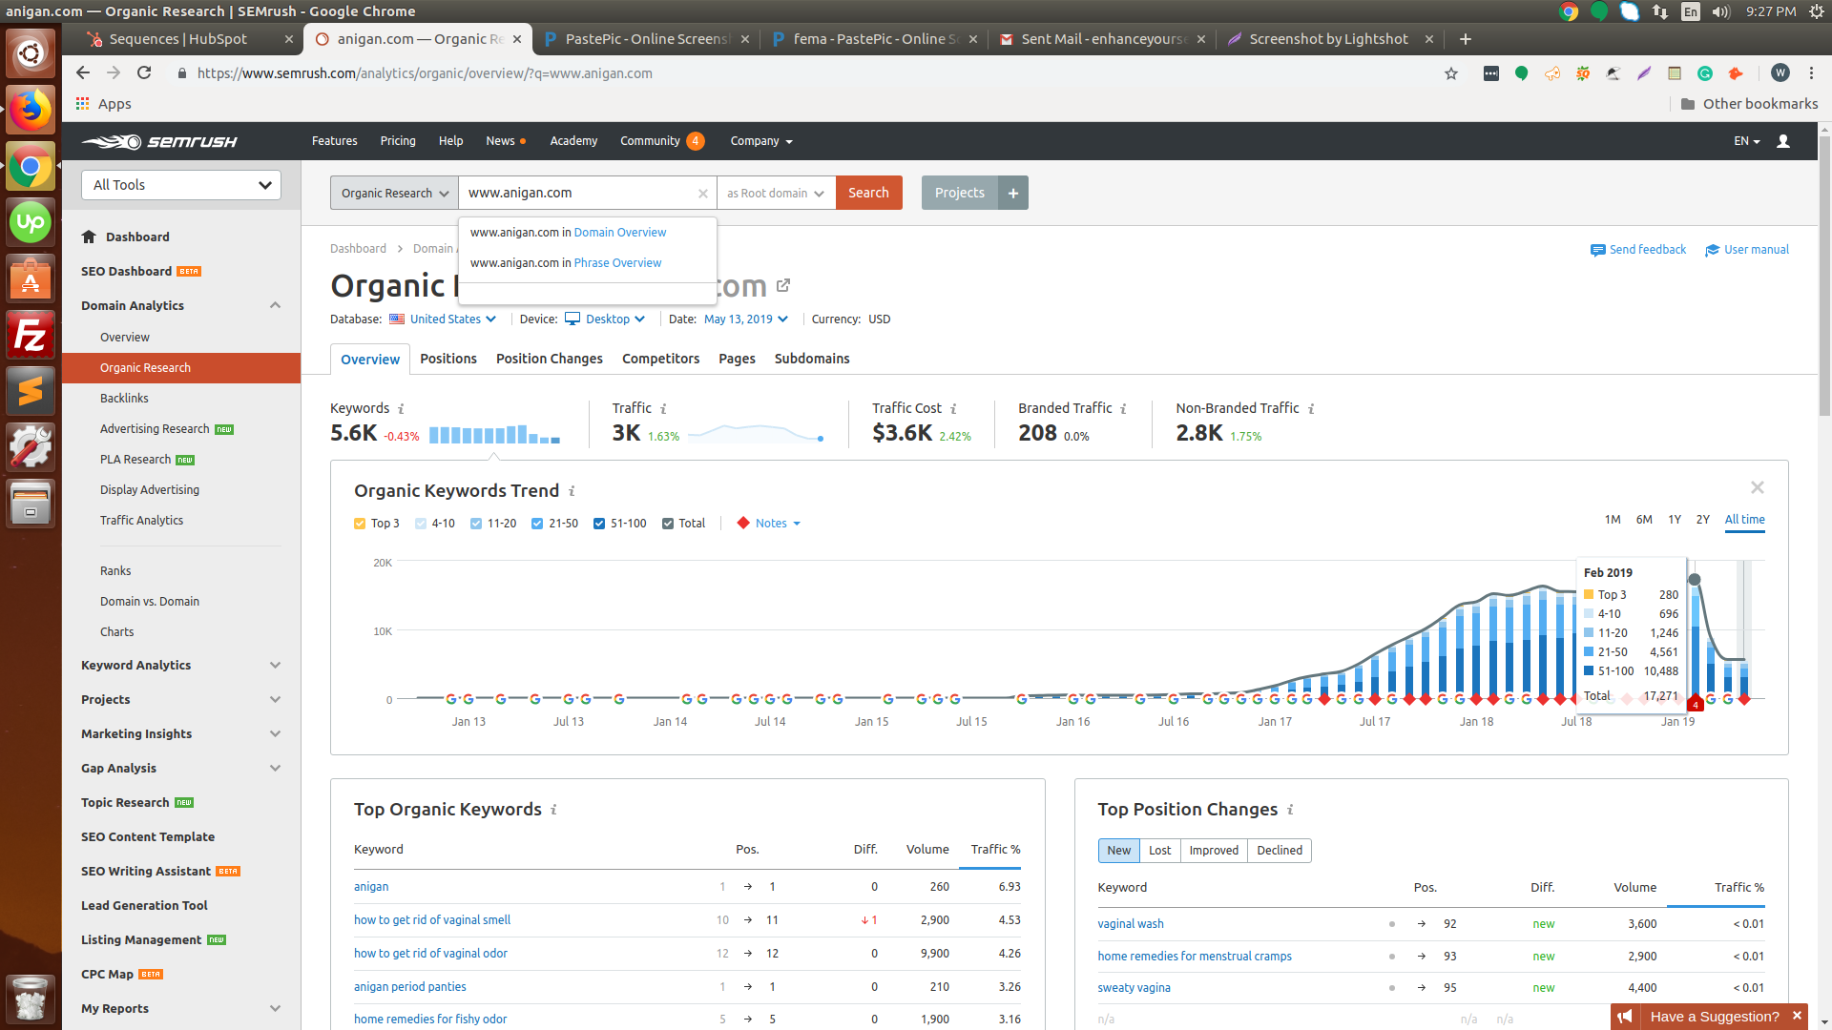1832x1030 pixels.
Task: Open the Apps bookmarks shortcut
Action: click(104, 104)
